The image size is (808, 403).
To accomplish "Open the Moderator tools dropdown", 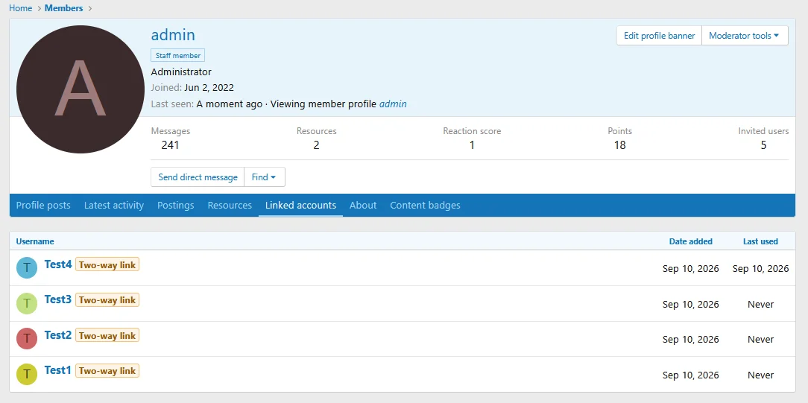I will (745, 36).
